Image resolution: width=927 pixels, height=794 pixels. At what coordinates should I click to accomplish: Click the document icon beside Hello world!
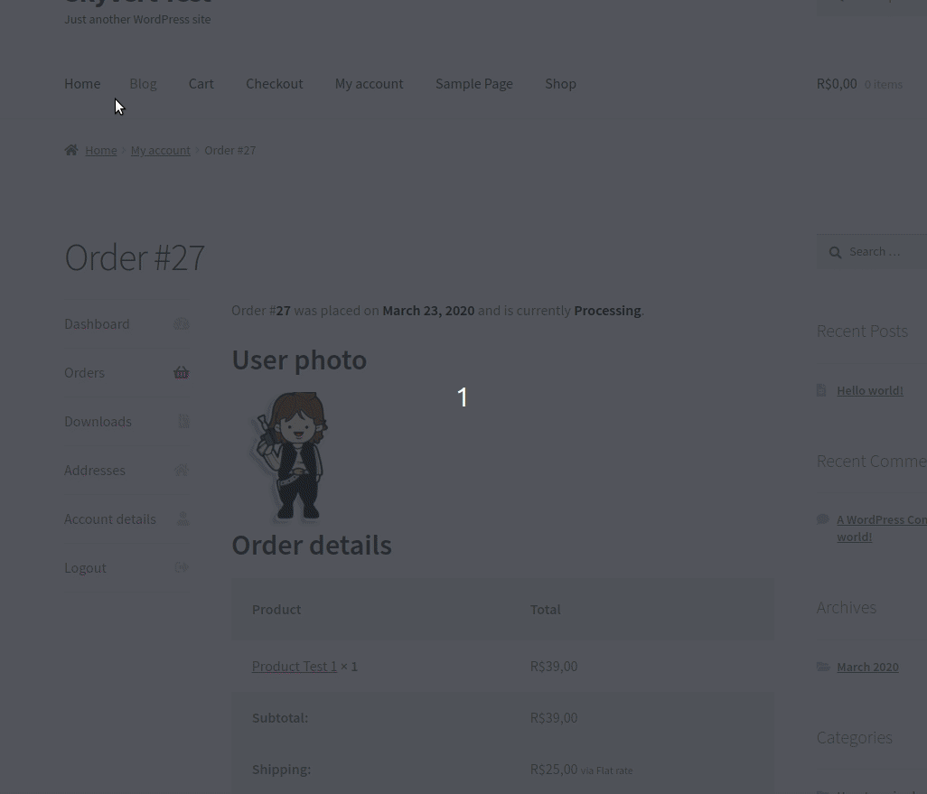tap(821, 390)
